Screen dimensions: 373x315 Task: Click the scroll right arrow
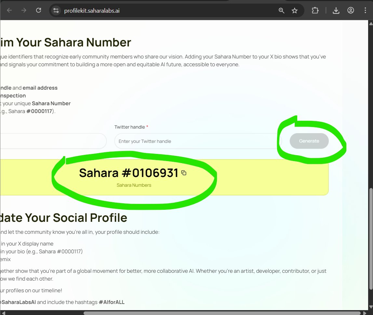point(365,313)
